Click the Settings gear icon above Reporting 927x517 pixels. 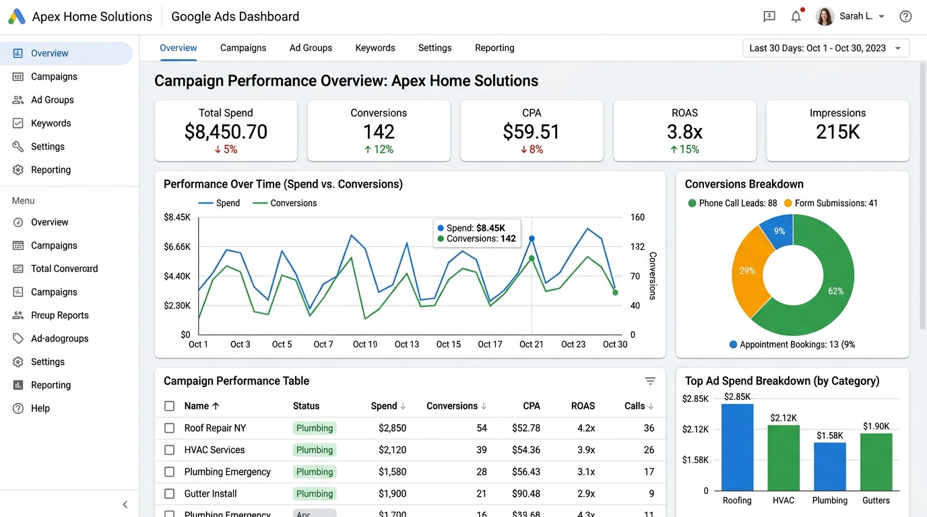[18, 362]
